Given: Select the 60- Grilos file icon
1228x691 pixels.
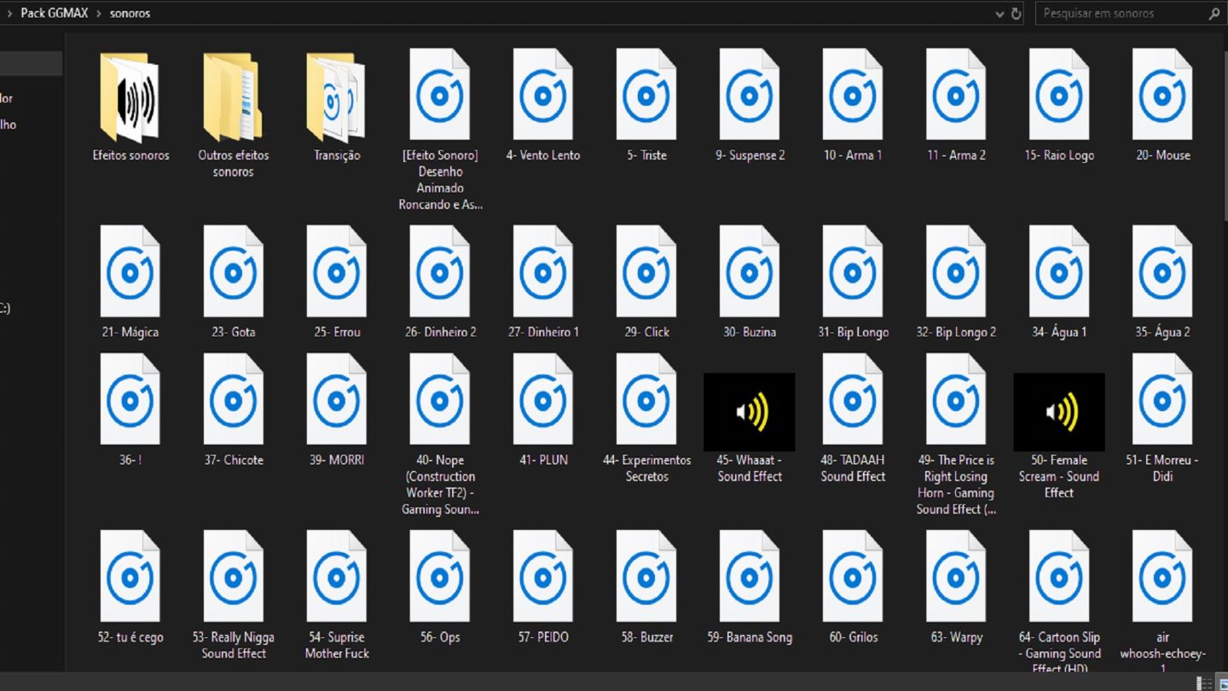Looking at the screenshot, I should (x=852, y=577).
